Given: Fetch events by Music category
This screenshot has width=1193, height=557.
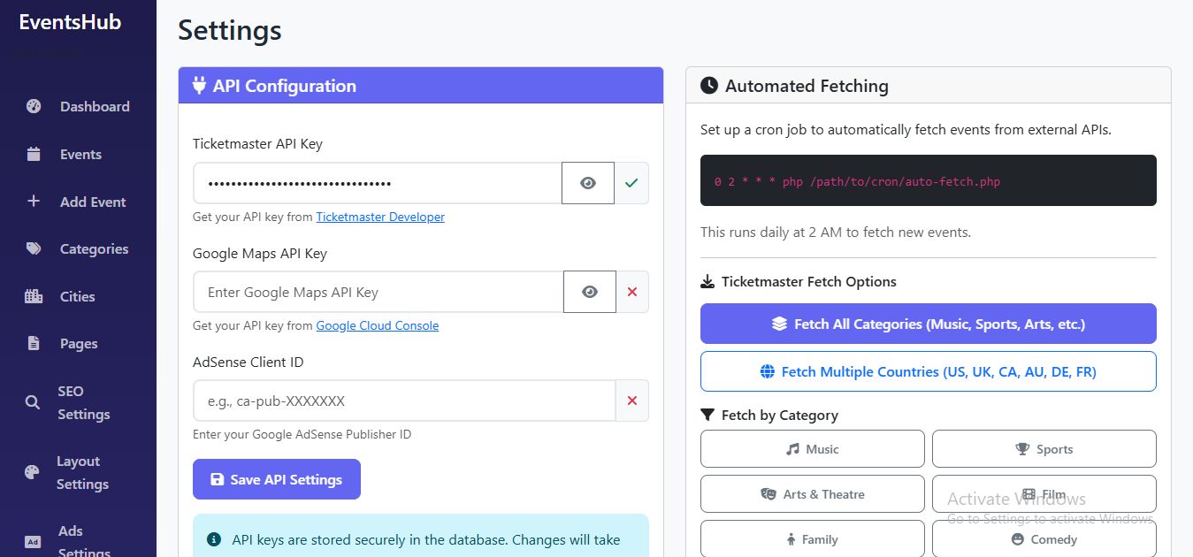Looking at the screenshot, I should click(812, 449).
